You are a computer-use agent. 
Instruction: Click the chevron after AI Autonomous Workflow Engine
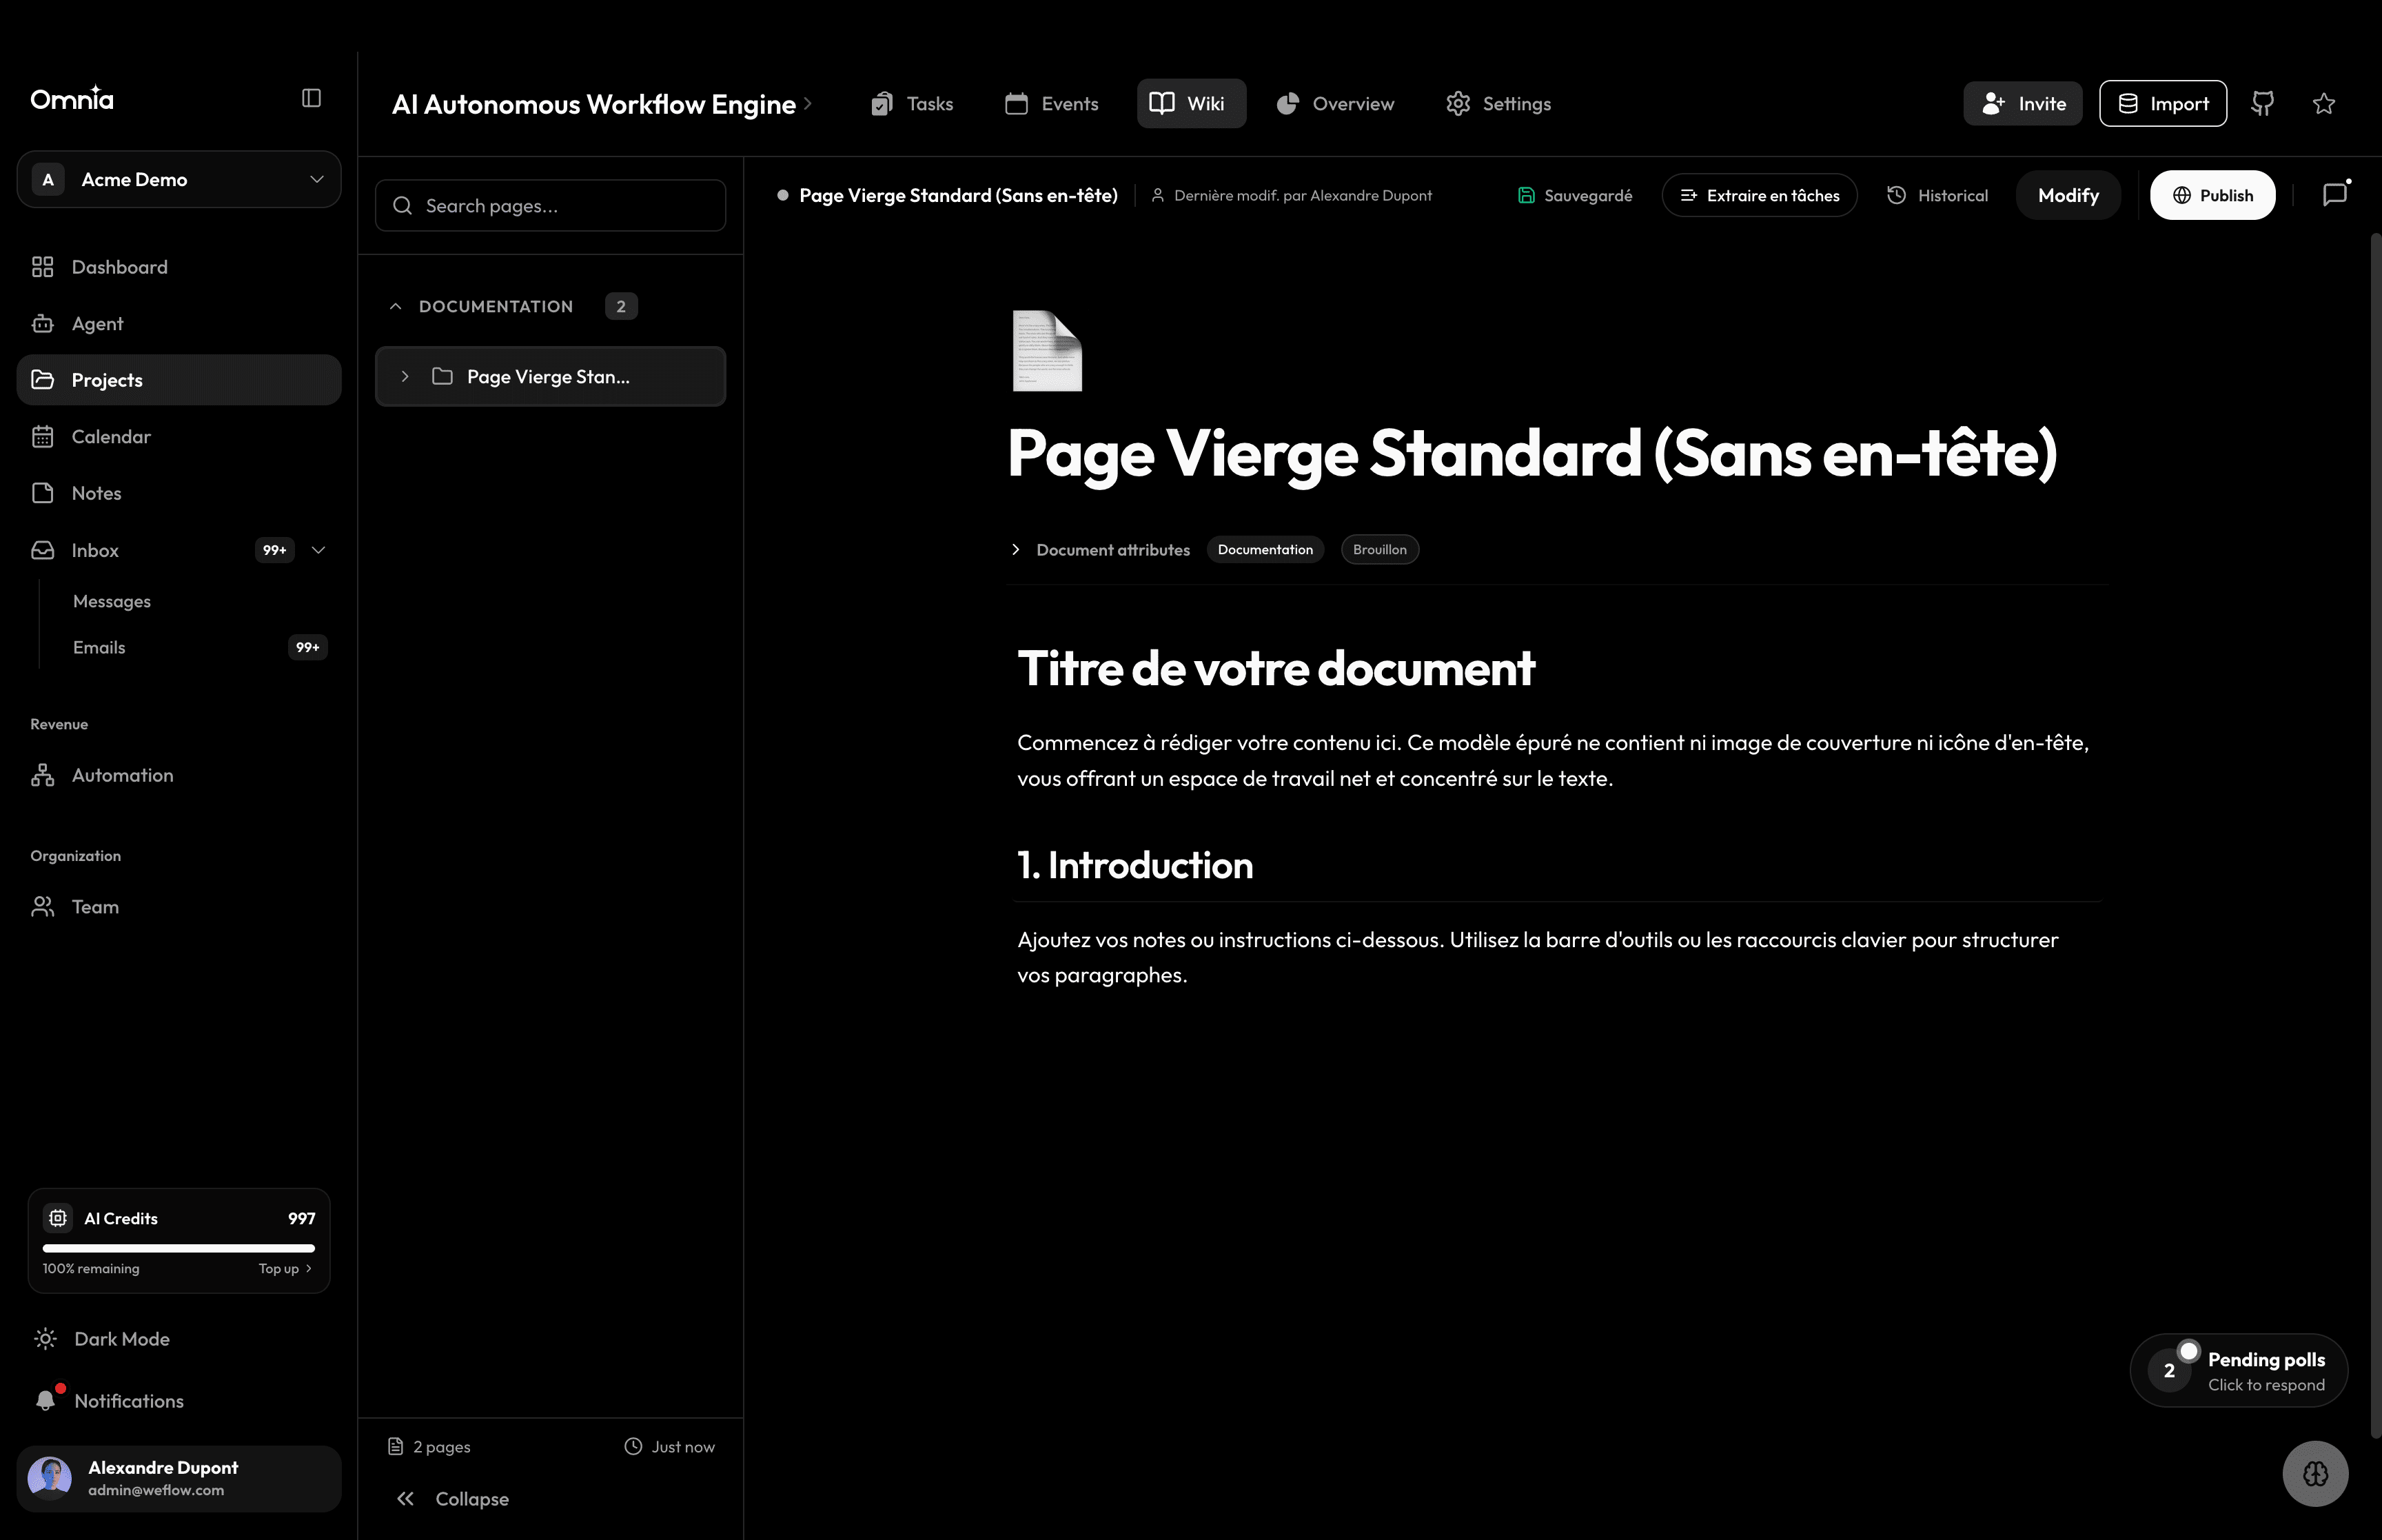pos(808,103)
